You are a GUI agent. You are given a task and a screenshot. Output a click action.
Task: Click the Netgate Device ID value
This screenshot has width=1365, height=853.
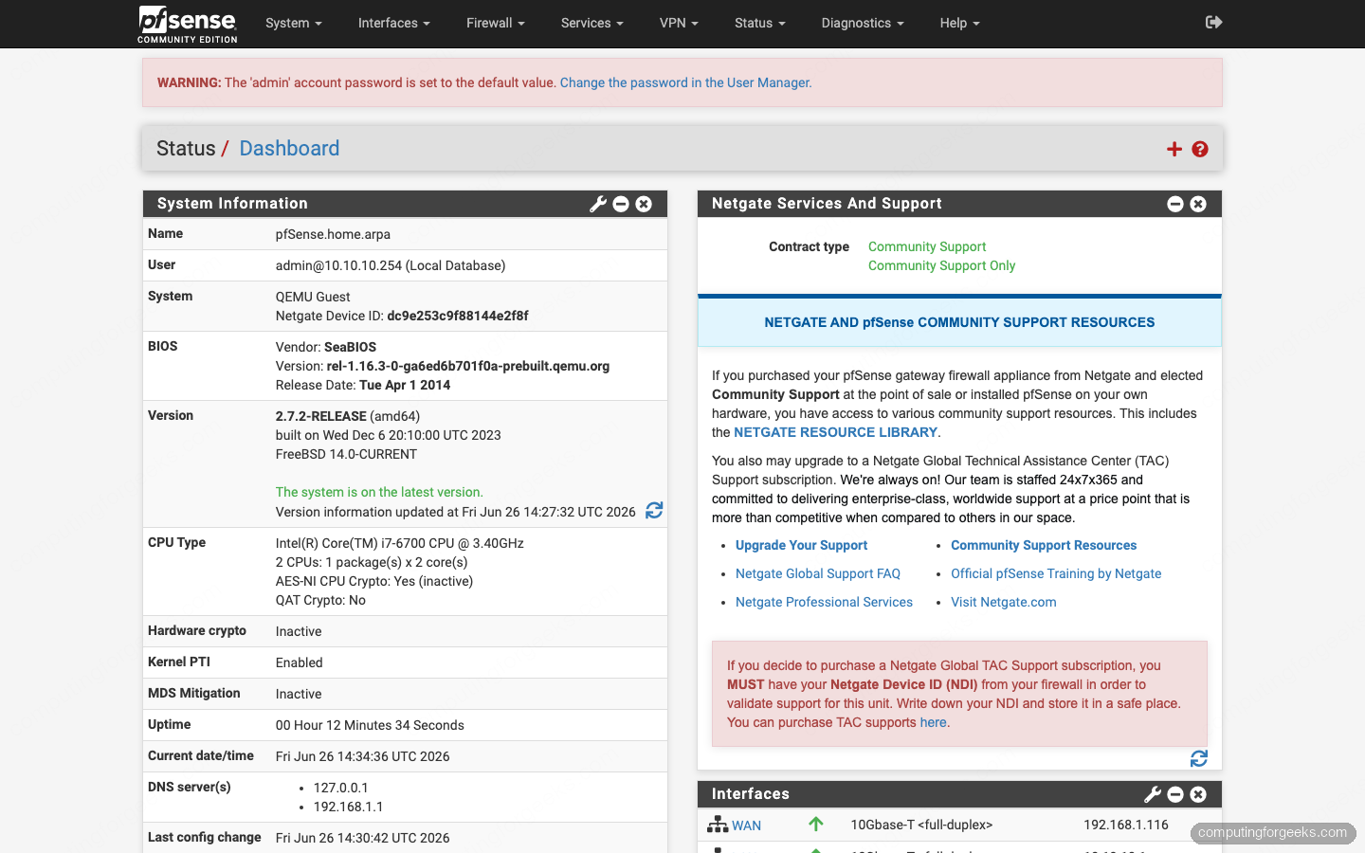click(458, 316)
